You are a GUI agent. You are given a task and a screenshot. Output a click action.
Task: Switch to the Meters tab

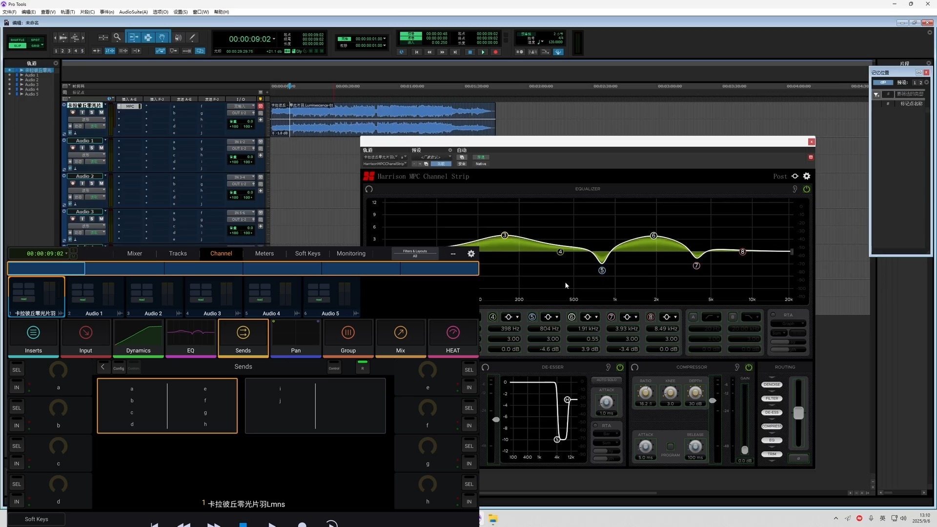(x=264, y=253)
